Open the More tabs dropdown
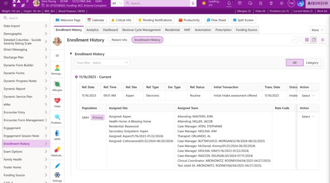 pyautogui.click(x=318, y=30)
